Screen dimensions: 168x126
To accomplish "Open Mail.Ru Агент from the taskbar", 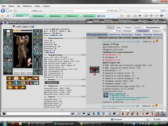I will coord(92,124).
